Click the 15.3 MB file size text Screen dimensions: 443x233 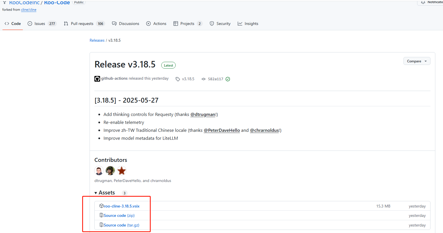(383, 206)
